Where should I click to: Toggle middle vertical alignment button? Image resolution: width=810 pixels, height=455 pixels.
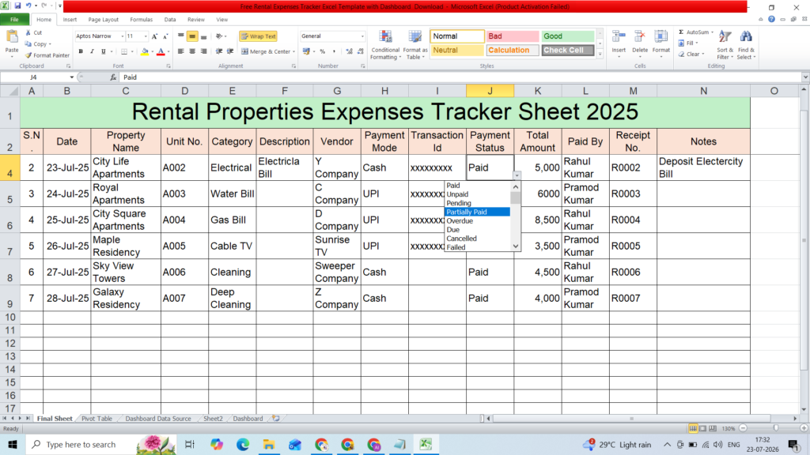(x=192, y=36)
